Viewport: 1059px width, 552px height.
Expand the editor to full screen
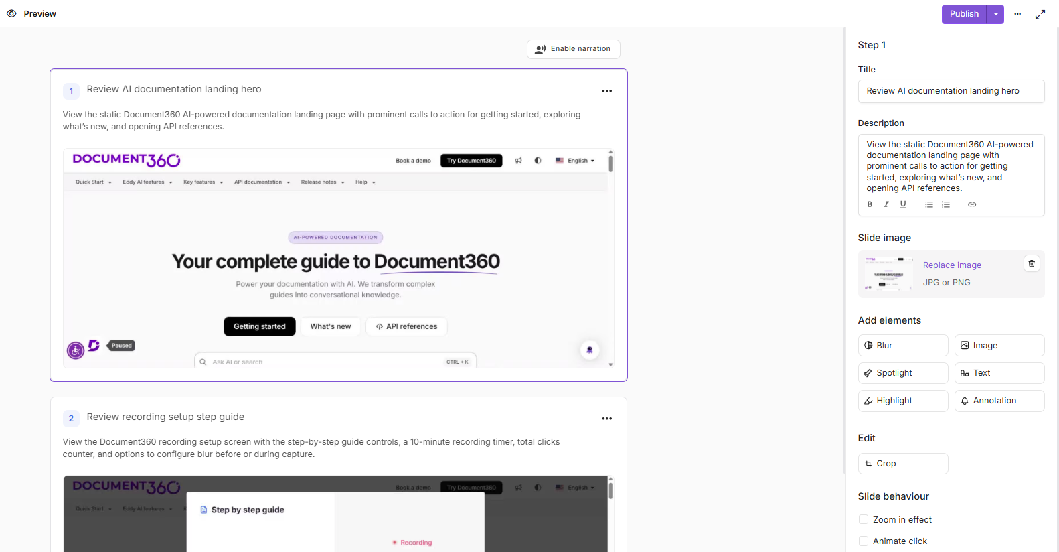point(1040,14)
